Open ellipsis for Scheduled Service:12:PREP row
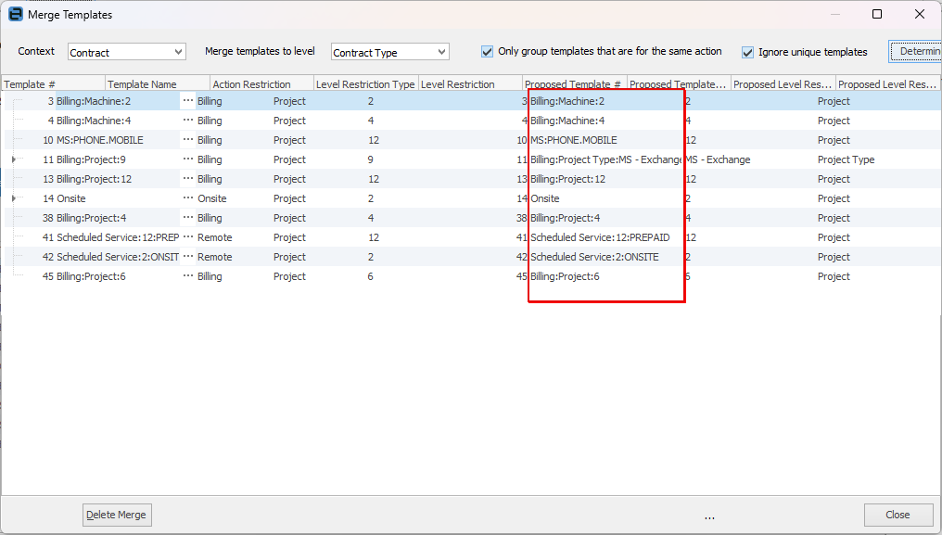This screenshot has height=535, width=942. [x=188, y=237]
